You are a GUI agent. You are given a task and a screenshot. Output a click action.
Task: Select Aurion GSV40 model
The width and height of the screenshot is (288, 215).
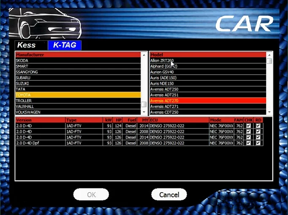click(208, 72)
